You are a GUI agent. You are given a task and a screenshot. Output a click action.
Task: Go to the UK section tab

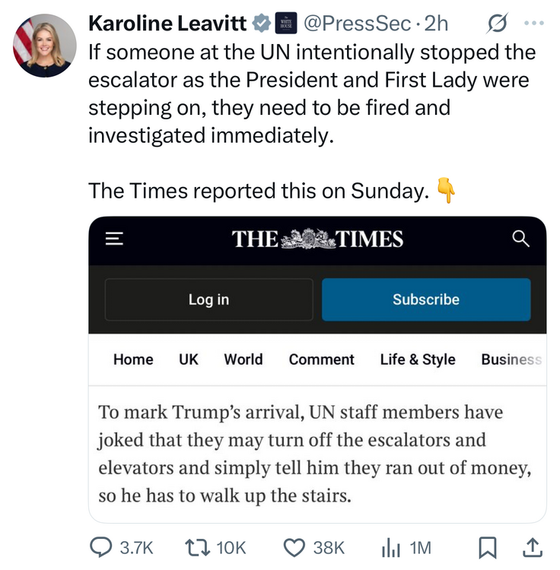[x=189, y=359]
